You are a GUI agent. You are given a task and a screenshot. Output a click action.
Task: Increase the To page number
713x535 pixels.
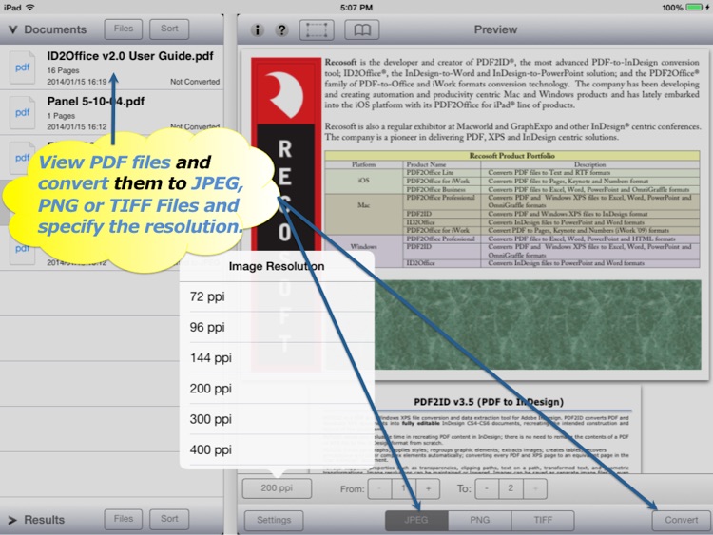[x=535, y=488]
